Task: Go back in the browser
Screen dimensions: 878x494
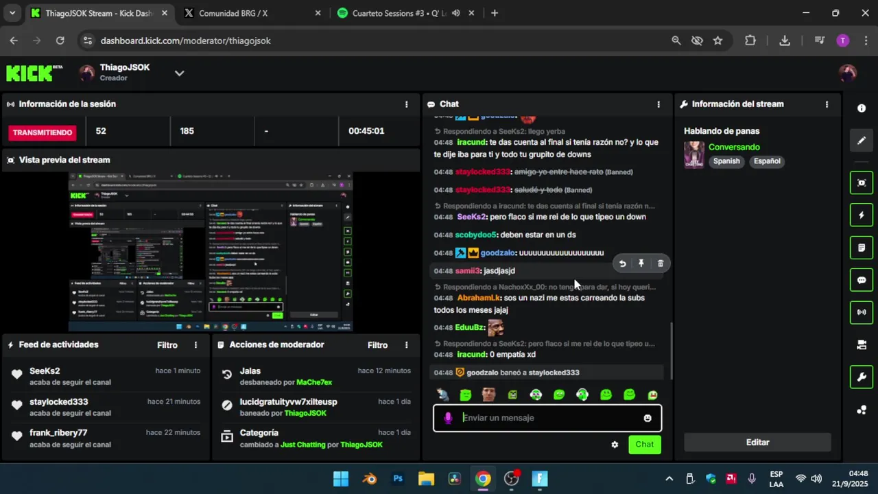Action: point(14,40)
